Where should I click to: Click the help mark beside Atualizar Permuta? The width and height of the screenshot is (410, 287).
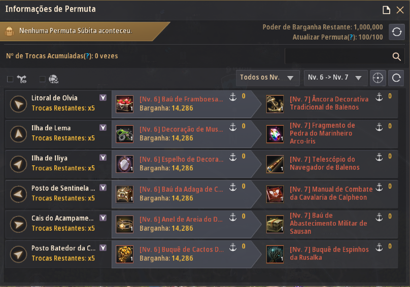[x=351, y=38]
